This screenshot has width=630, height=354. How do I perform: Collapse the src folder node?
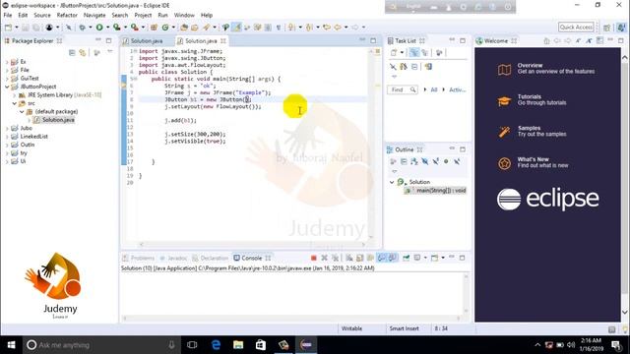pos(15,103)
